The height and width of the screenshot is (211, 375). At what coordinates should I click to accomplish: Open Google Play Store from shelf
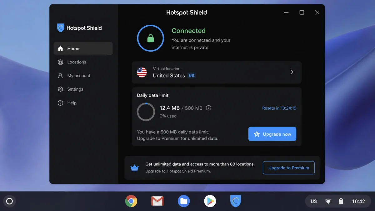pos(210,201)
